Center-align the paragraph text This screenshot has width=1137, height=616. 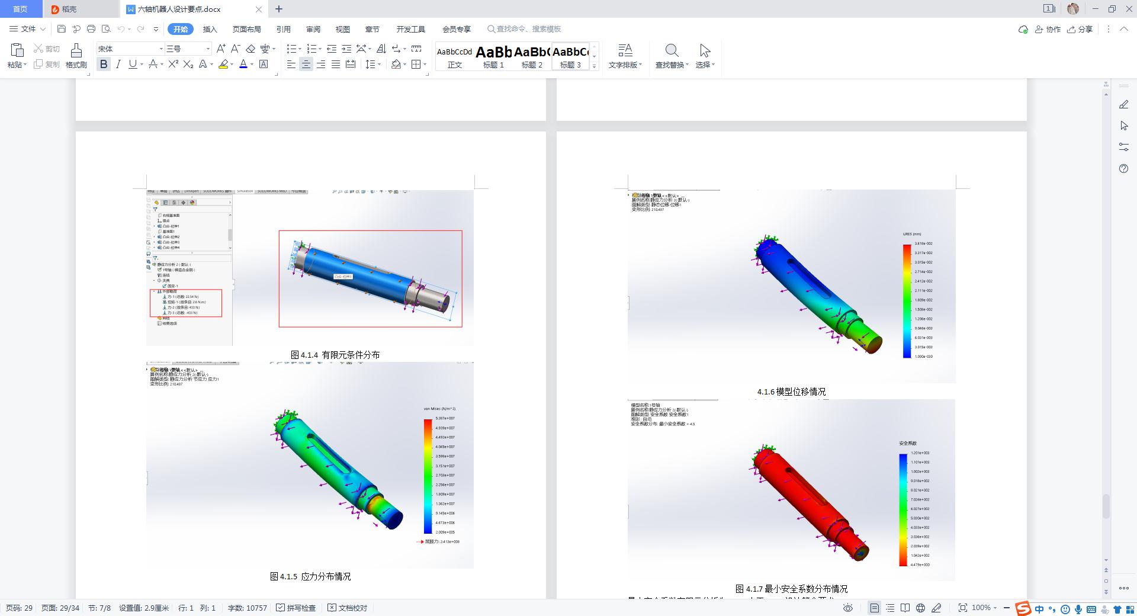306,64
